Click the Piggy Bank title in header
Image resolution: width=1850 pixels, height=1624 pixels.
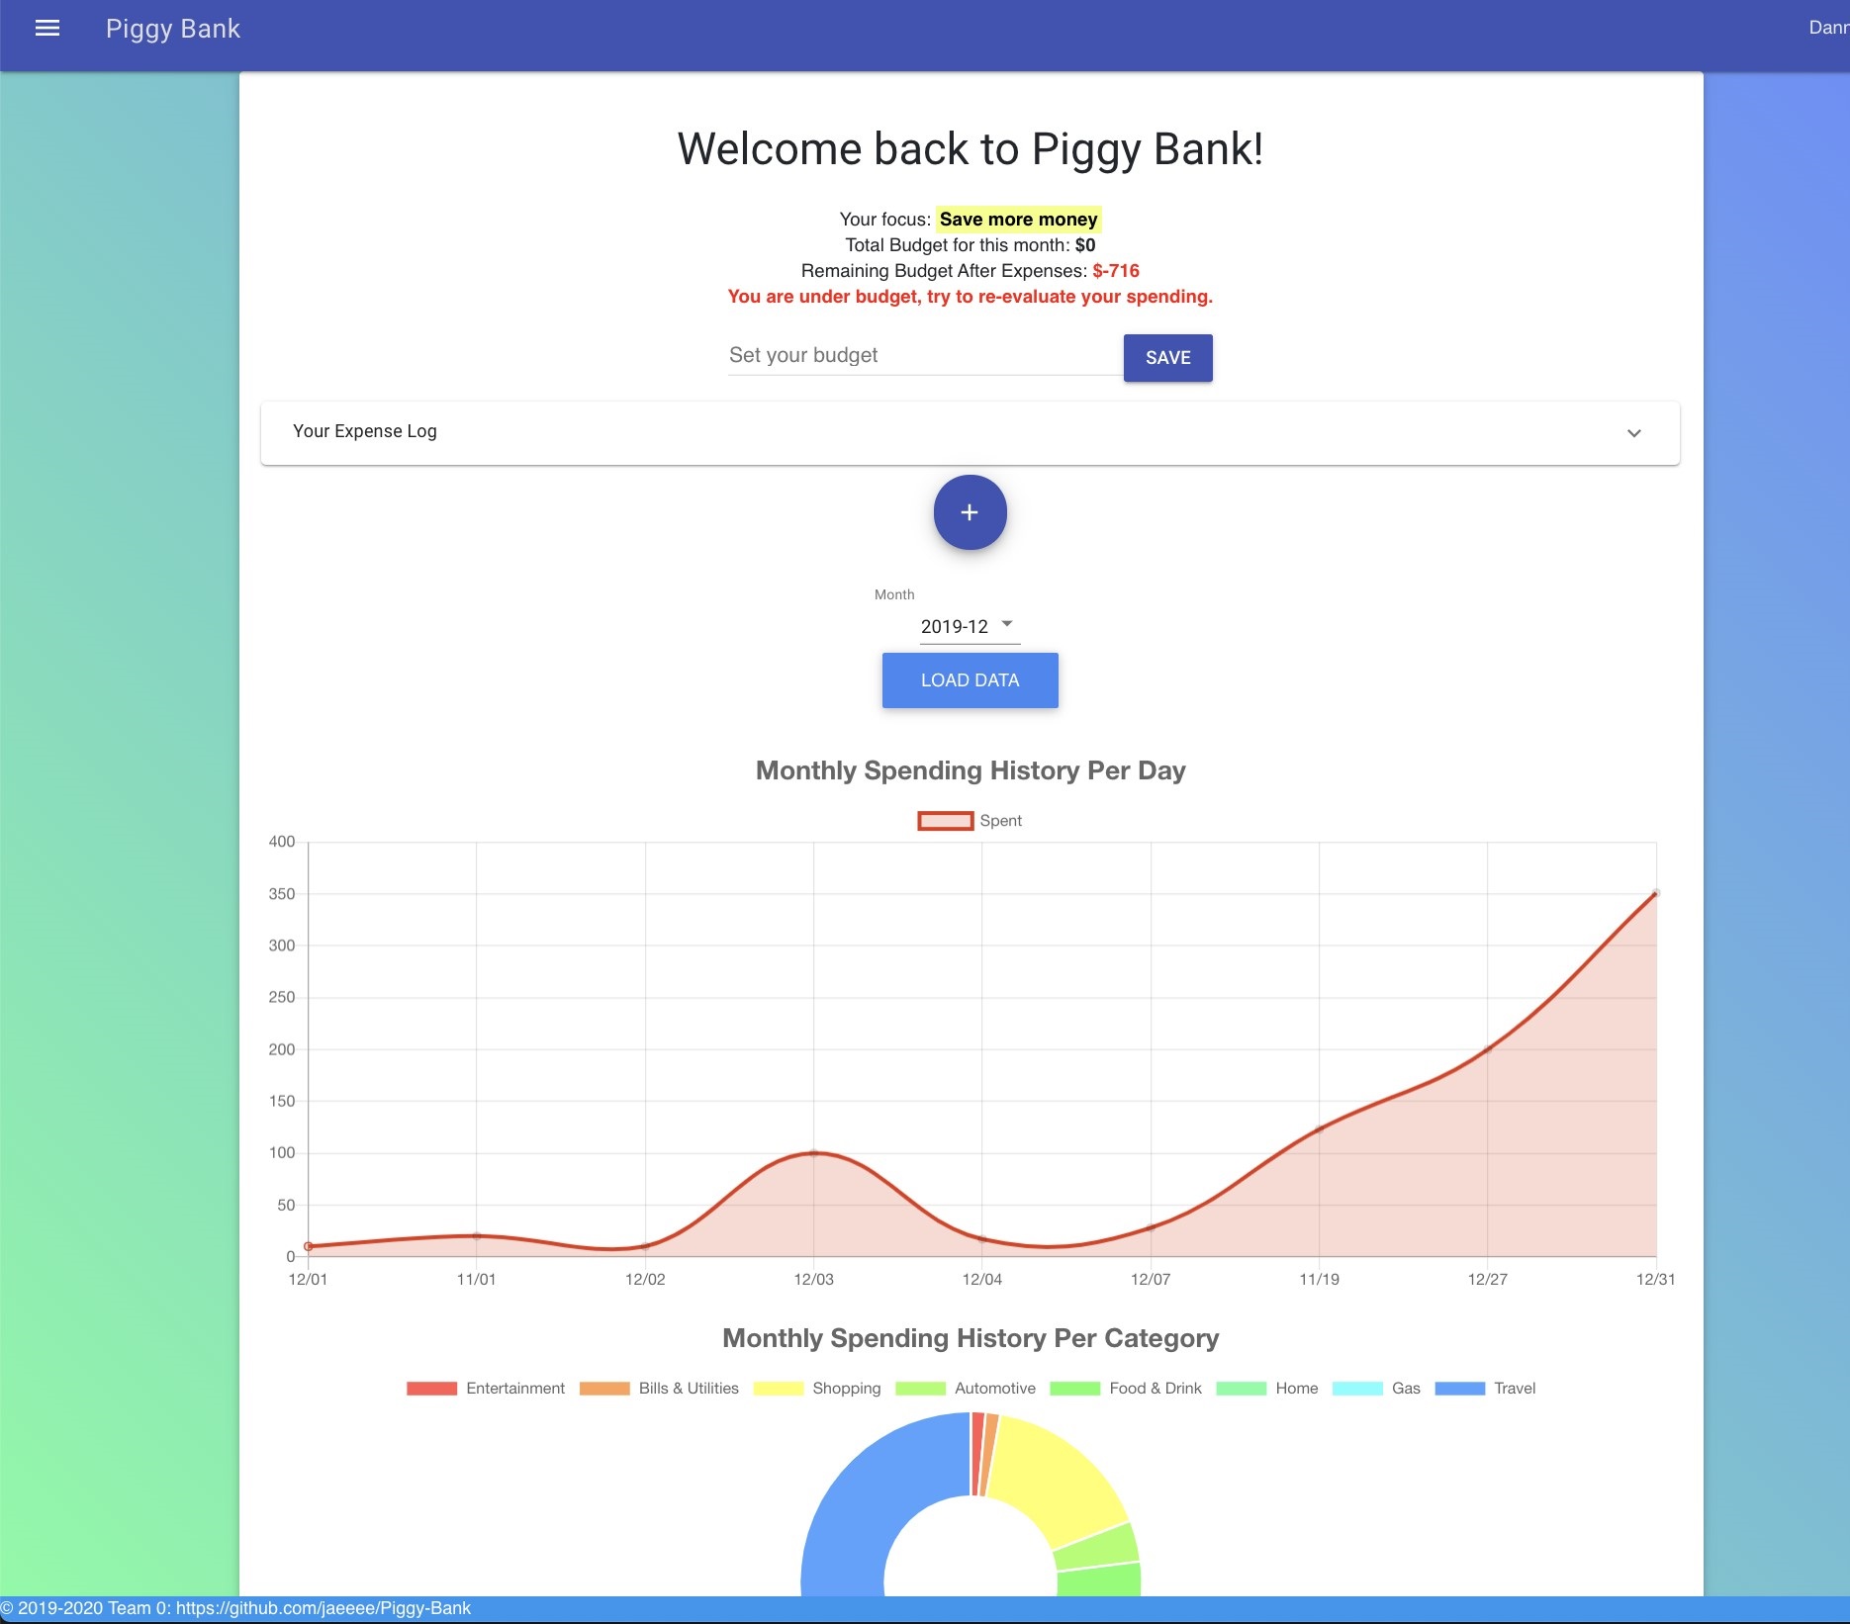click(173, 29)
